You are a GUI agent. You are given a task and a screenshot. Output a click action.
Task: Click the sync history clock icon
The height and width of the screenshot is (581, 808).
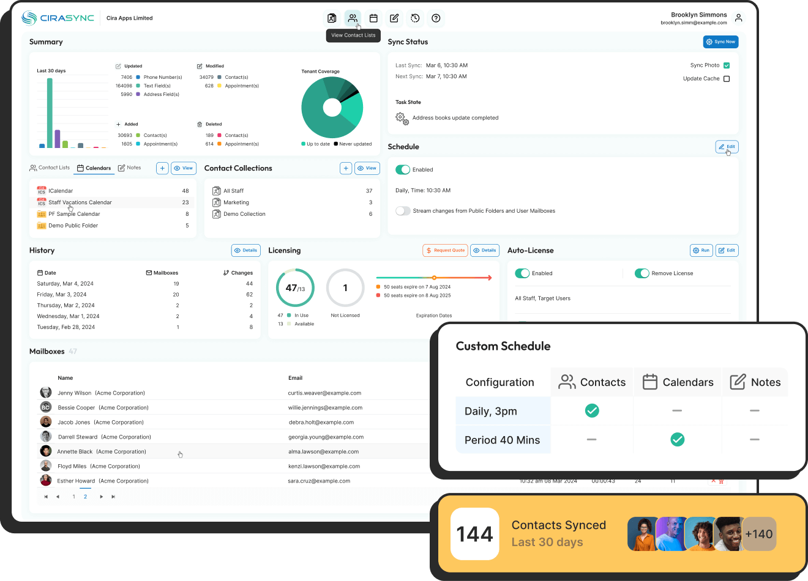point(415,18)
